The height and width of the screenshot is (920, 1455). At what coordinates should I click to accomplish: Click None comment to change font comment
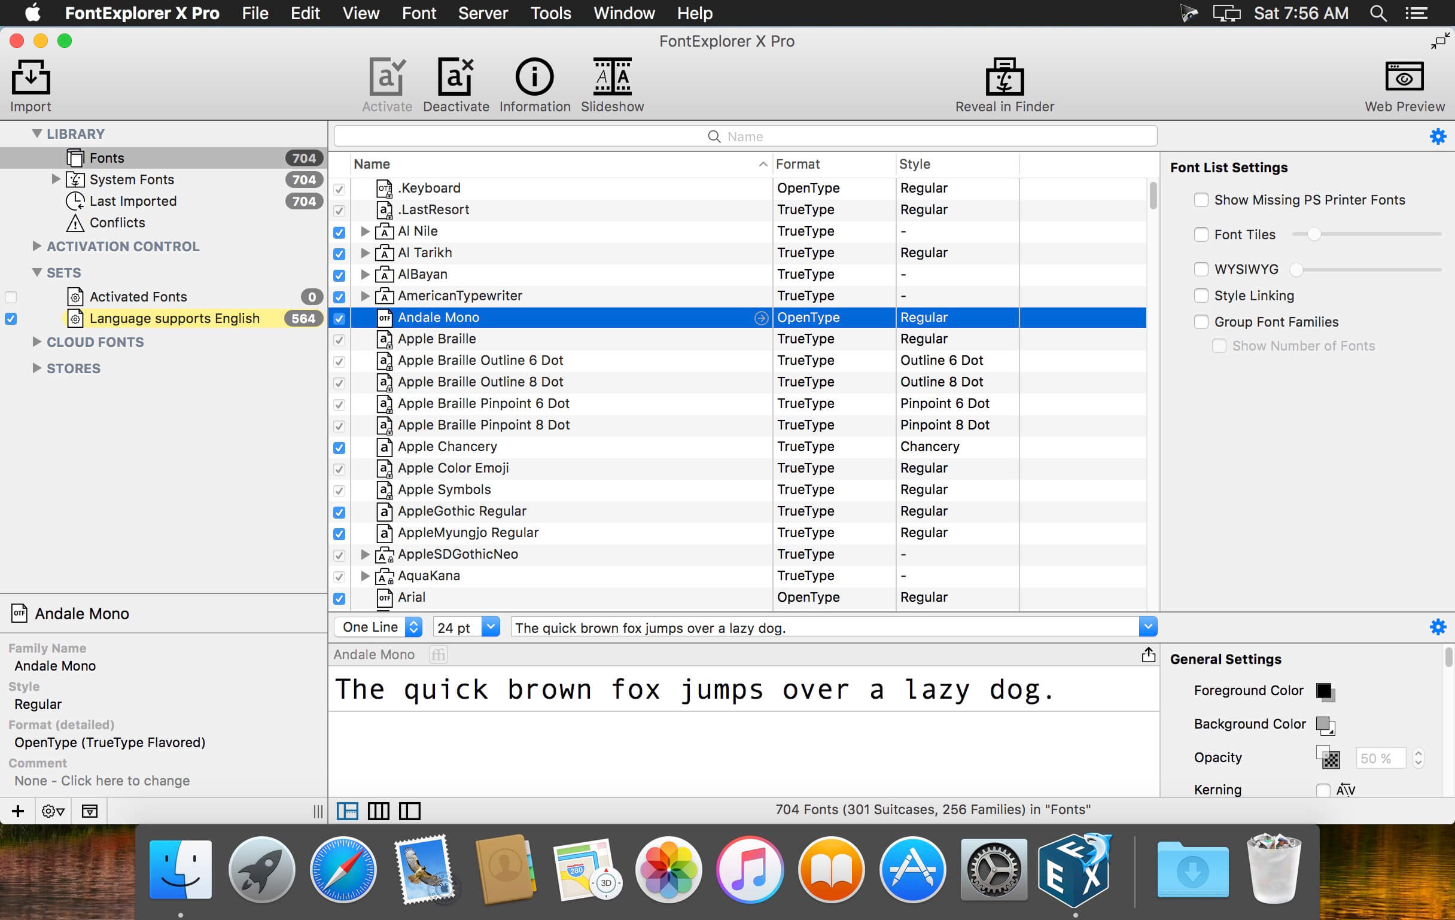coord(102,779)
